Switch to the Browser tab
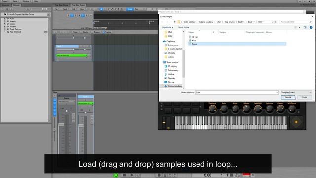The image size is (316, 178). (x=16, y=5)
